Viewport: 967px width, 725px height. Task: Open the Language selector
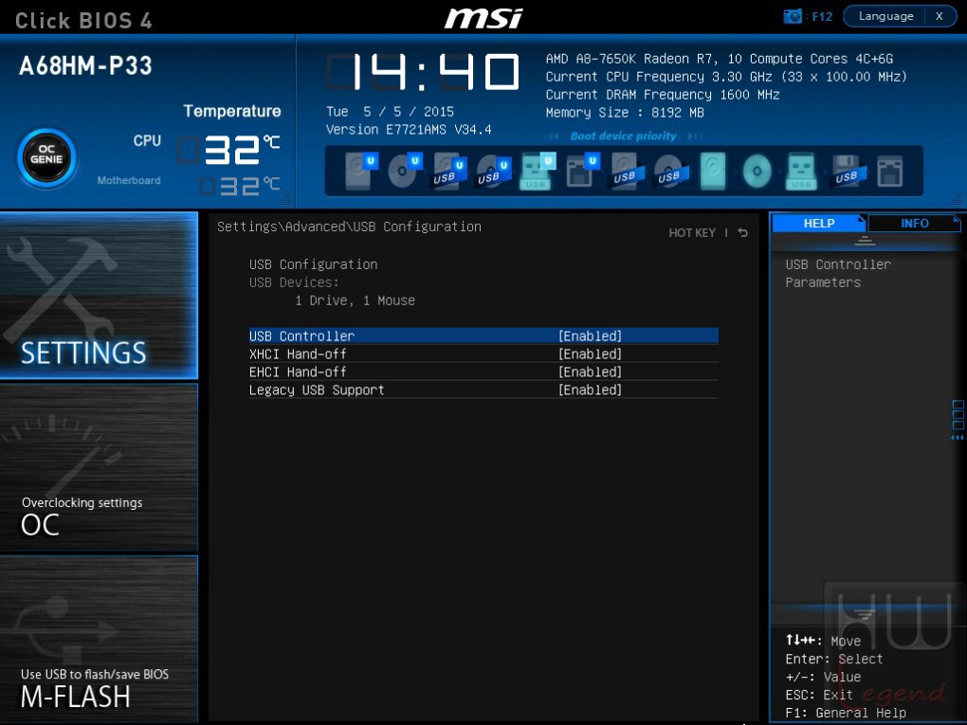[x=885, y=16]
